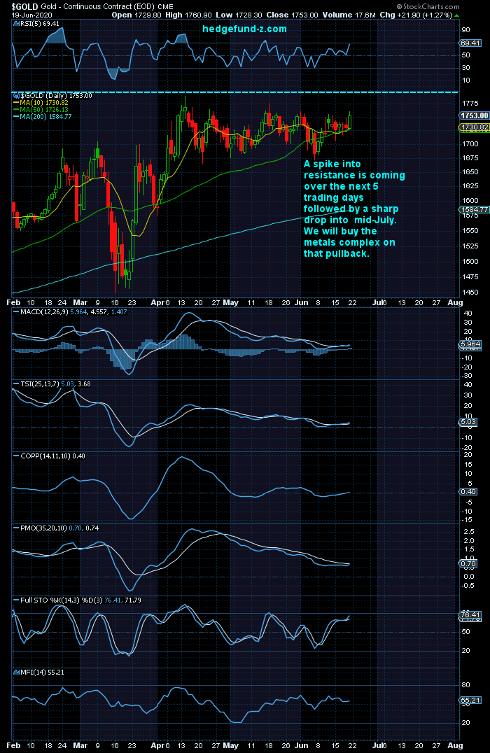Click the 69.41 RSI axis value tag
This screenshot has height=753, width=490.
(x=470, y=43)
